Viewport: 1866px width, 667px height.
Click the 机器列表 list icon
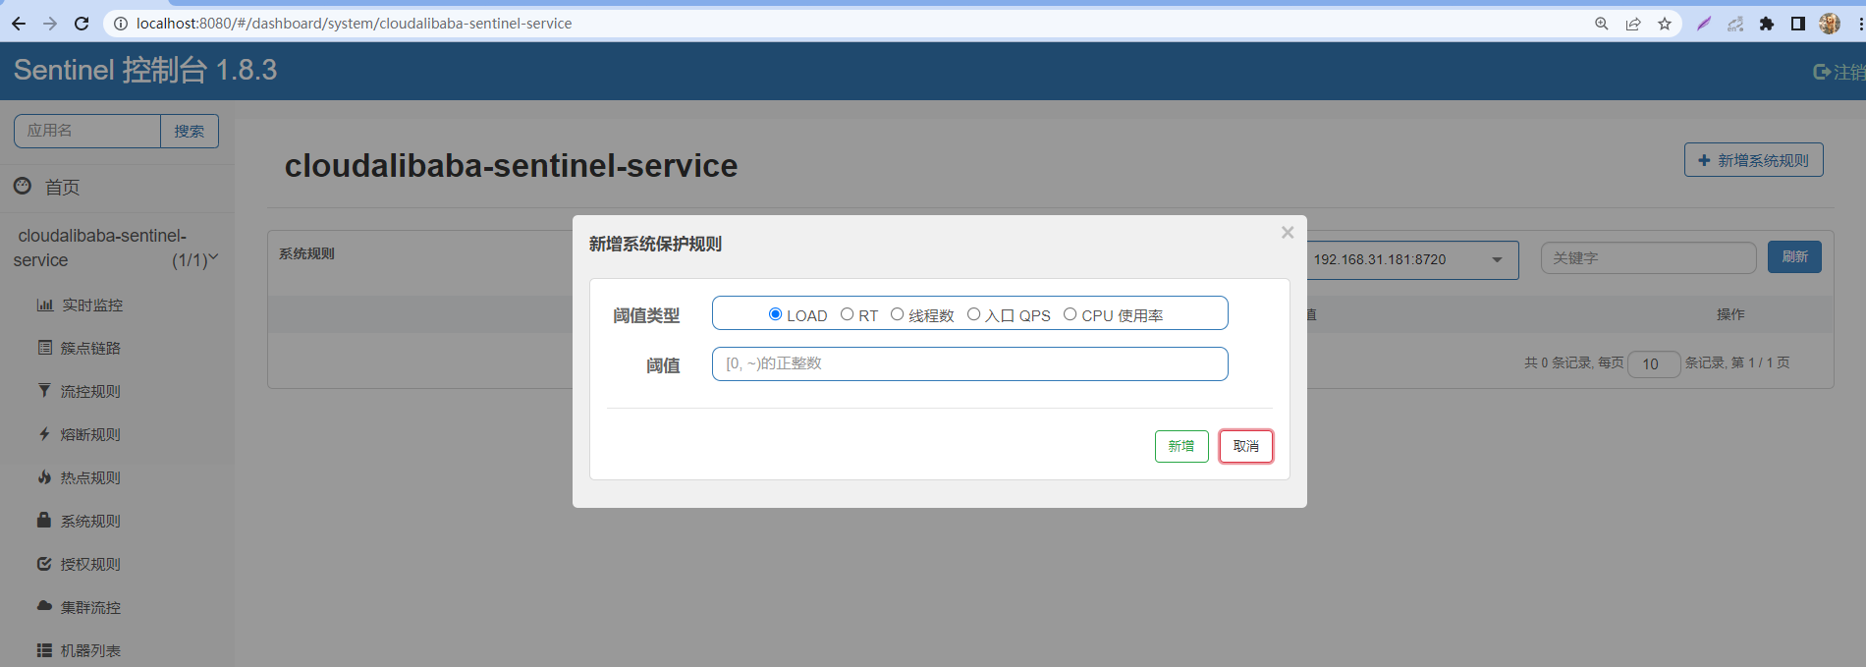[x=44, y=650]
